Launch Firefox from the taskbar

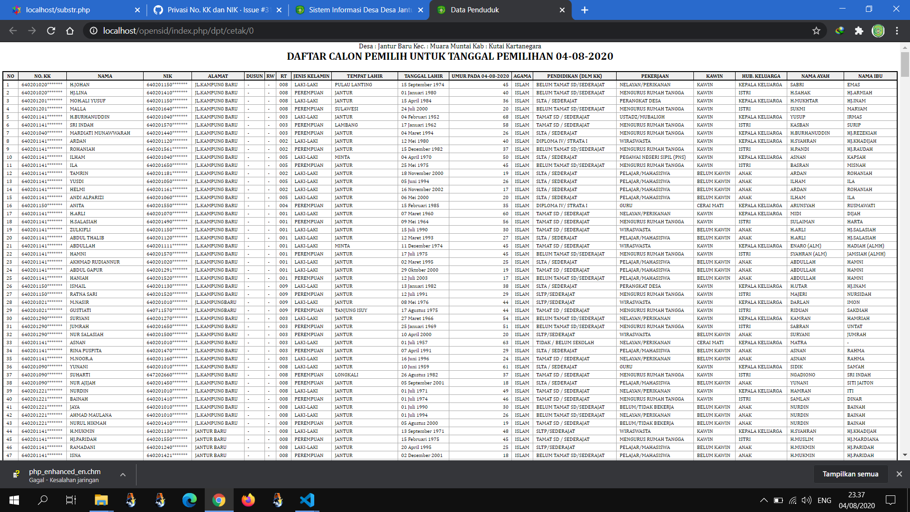248,500
